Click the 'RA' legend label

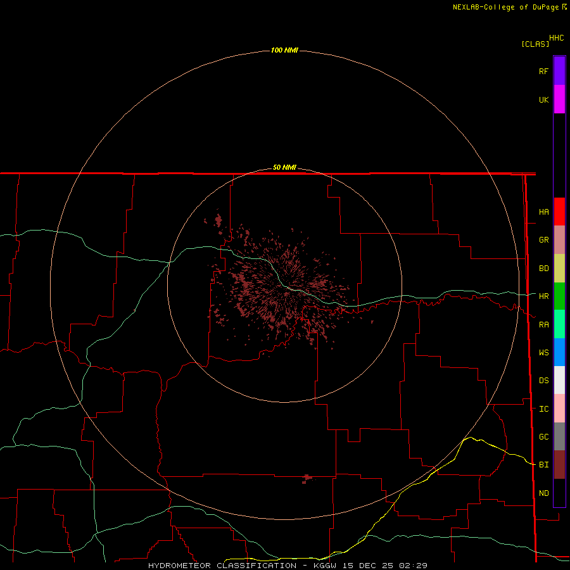pos(544,325)
